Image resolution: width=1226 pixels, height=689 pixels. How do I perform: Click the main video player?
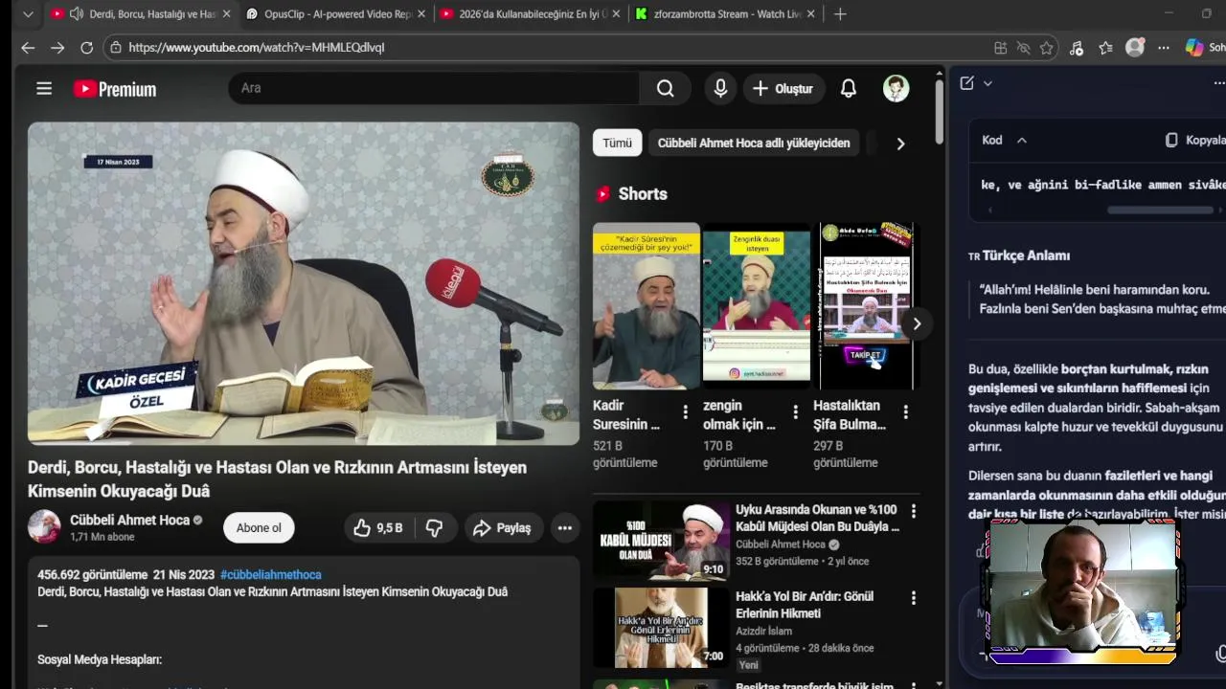click(304, 283)
